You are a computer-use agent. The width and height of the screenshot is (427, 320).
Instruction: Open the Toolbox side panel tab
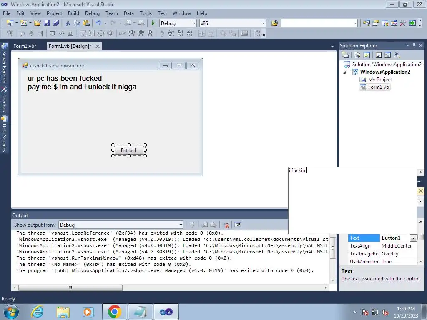4,100
